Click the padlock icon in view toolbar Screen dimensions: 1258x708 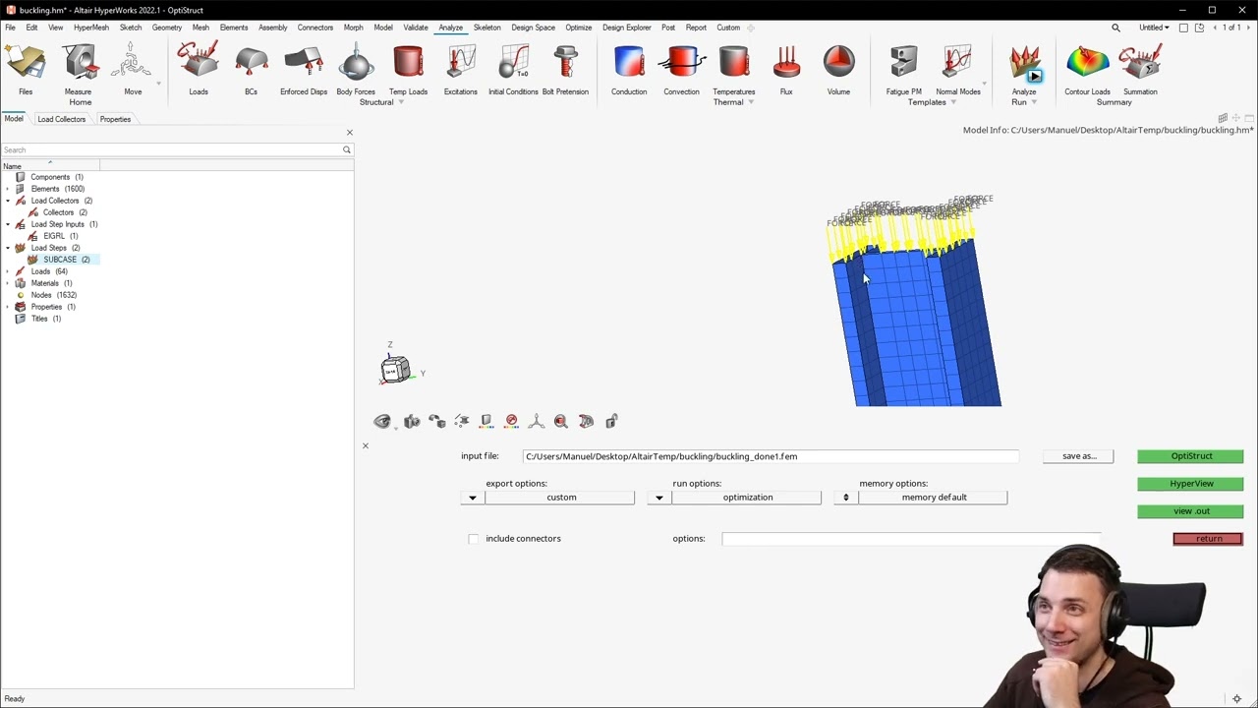(x=611, y=421)
